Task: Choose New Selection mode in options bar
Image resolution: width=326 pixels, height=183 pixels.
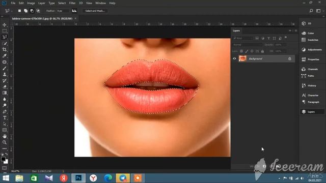Action: (19, 11)
